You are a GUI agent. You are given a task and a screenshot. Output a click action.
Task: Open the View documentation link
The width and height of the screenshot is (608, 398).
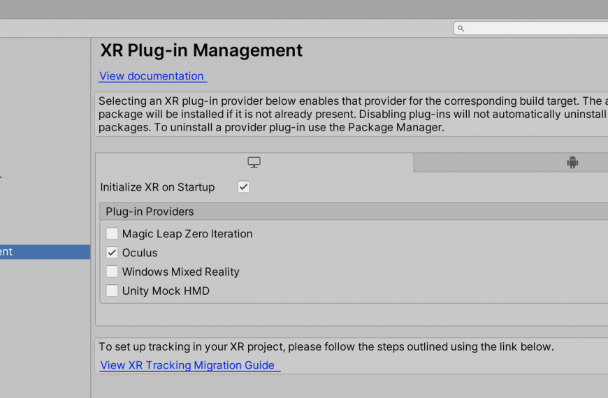click(153, 76)
